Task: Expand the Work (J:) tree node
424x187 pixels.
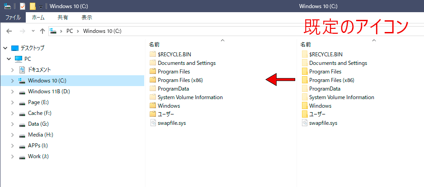Action: pos(13,156)
